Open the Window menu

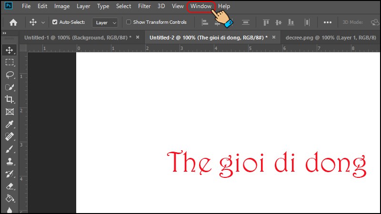pyautogui.click(x=201, y=6)
